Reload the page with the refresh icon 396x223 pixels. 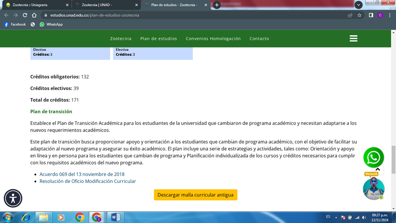click(25, 15)
